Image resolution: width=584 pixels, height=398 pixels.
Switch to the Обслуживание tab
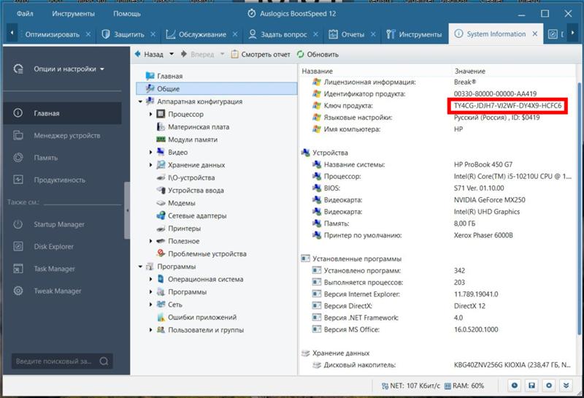(x=202, y=34)
